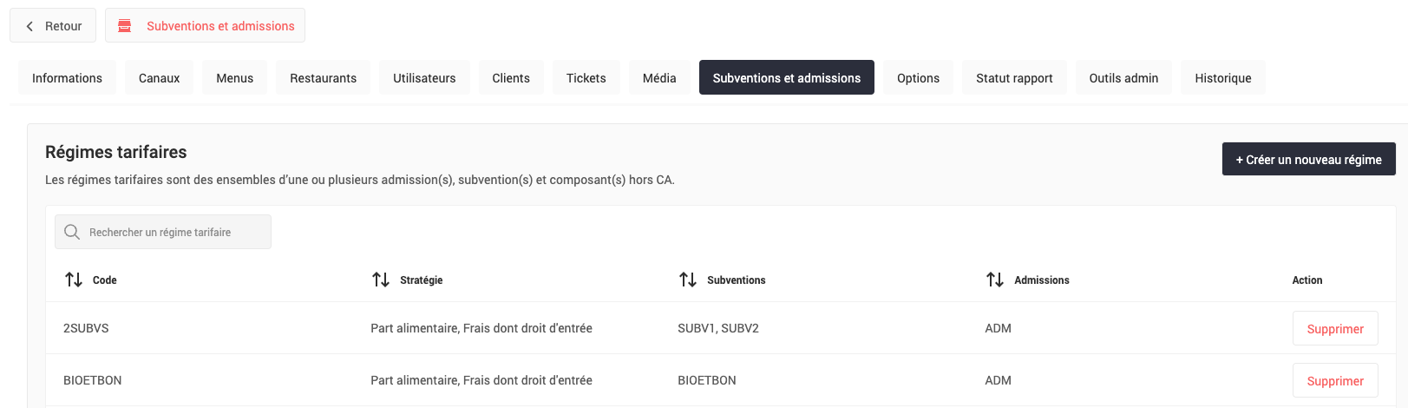
Task: Toggle sort order with Admissions arrows icon
Action: tap(995, 280)
